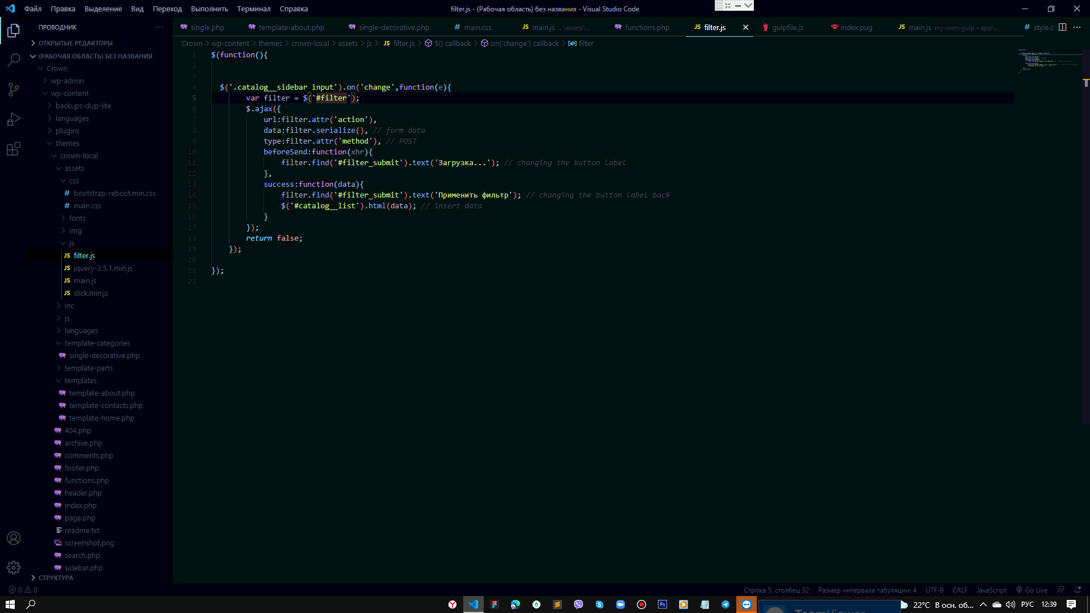Screen dimensions: 1090x613
Task: Open jquery-3.5.1.min.js file
Action: [x=103, y=268]
